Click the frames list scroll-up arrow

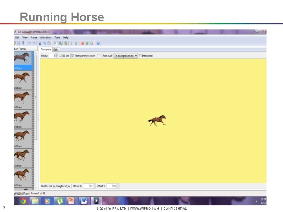click(36, 53)
